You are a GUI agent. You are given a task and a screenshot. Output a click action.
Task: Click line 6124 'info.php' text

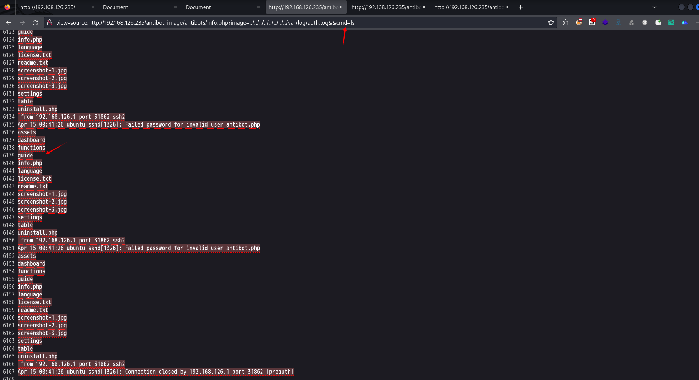(30, 39)
